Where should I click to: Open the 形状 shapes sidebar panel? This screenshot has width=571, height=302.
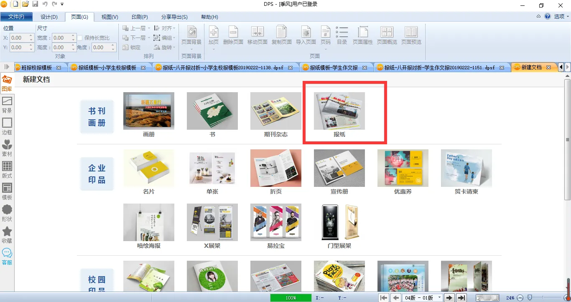click(7, 214)
